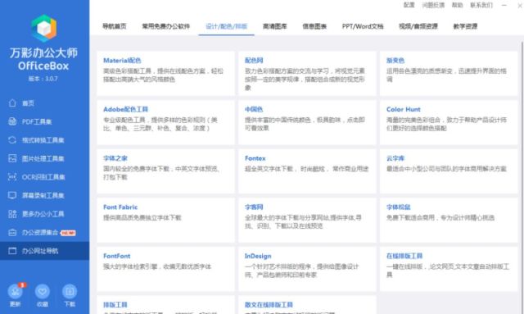Open the FontFont link
This screenshot has width=524, height=314.
click(116, 256)
